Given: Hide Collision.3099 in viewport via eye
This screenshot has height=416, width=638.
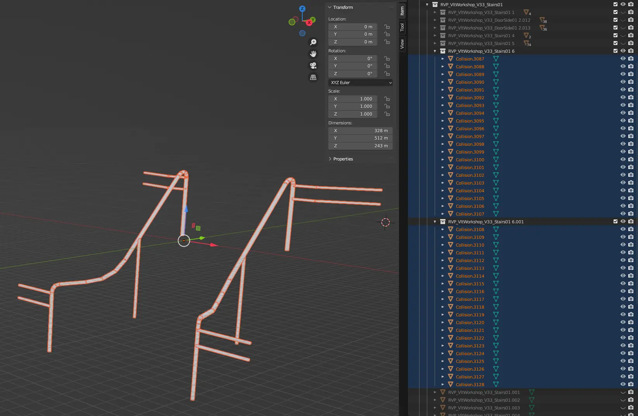Looking at the screenshot, I should [x=623, y=152].
